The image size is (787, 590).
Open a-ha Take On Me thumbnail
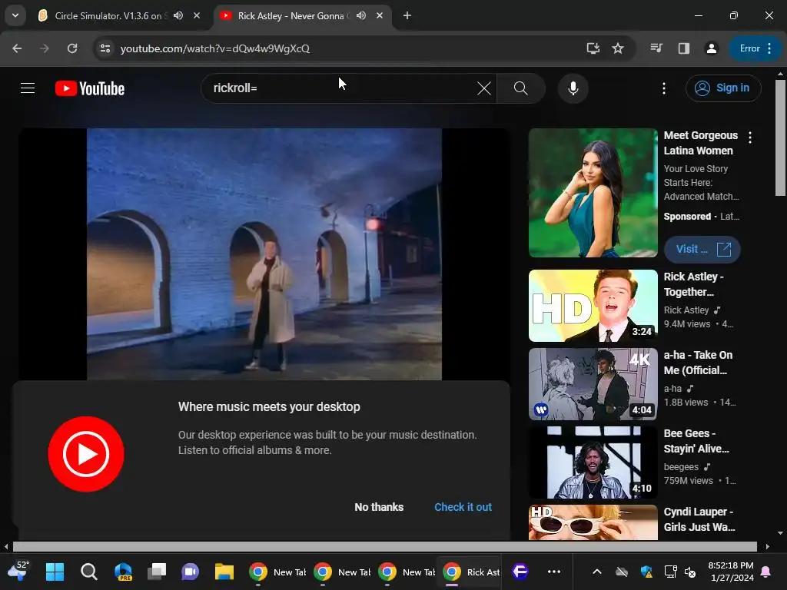tap(593, 384)
